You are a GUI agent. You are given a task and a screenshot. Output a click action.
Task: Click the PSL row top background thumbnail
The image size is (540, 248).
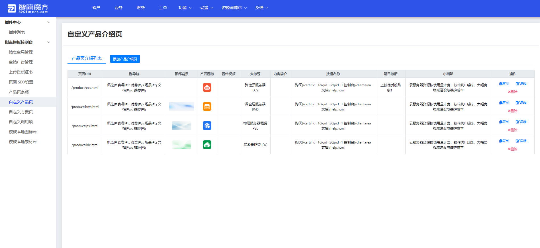pyautogui.click(x=182, y=126)
